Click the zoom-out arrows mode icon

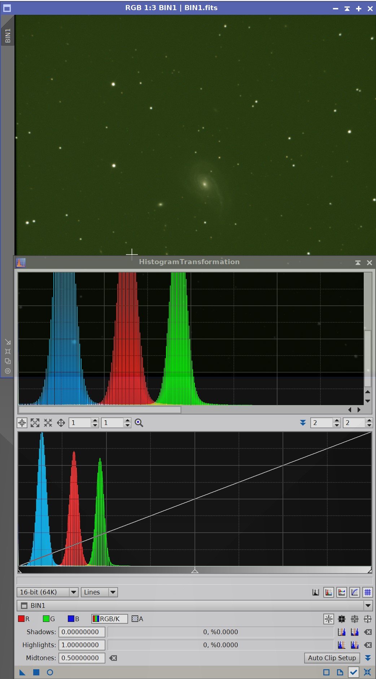tap(48, 423)
